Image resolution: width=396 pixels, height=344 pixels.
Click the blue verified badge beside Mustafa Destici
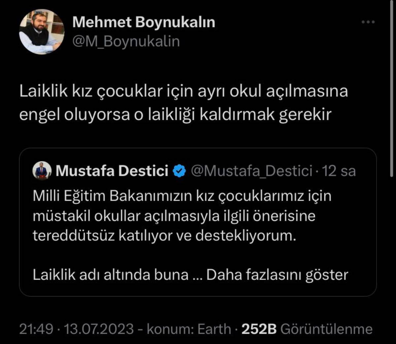(180, 171)
